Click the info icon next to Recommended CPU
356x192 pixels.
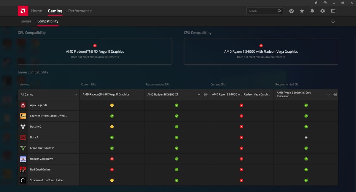tap(335, 94)
